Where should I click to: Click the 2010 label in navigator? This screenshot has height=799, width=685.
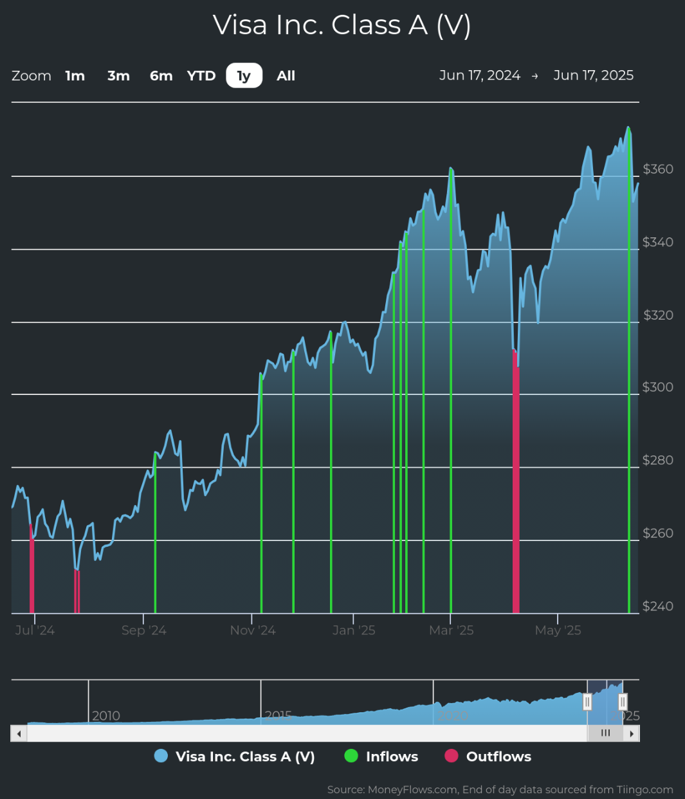[x=106, y=715]
